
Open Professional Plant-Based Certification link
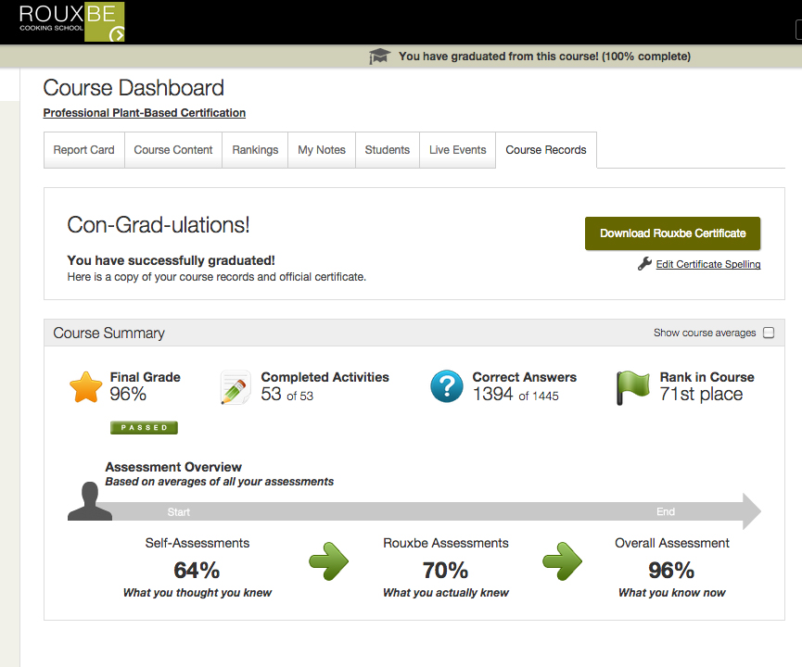145,113
